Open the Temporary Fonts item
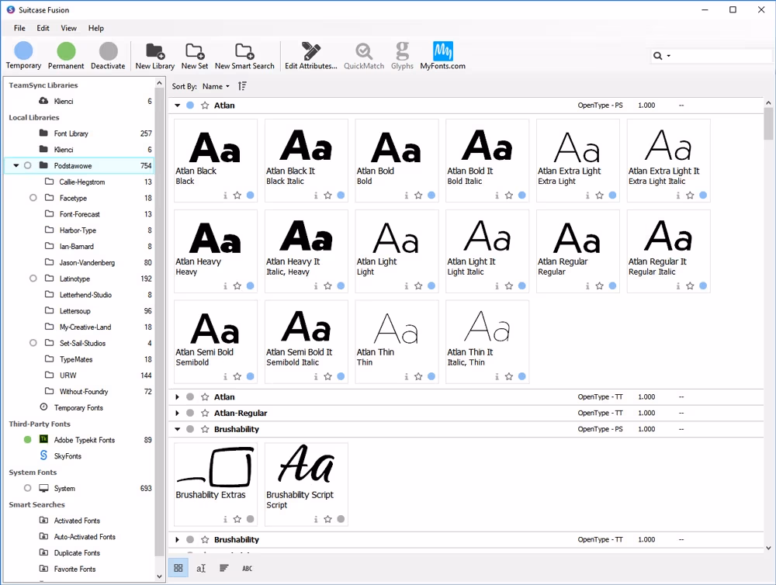 tap(78, 408)
